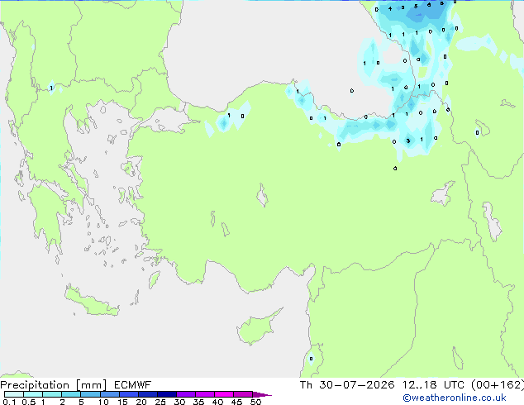
Task: Click the "0.5" legend scale label
Action: click(x=29, y=402)
